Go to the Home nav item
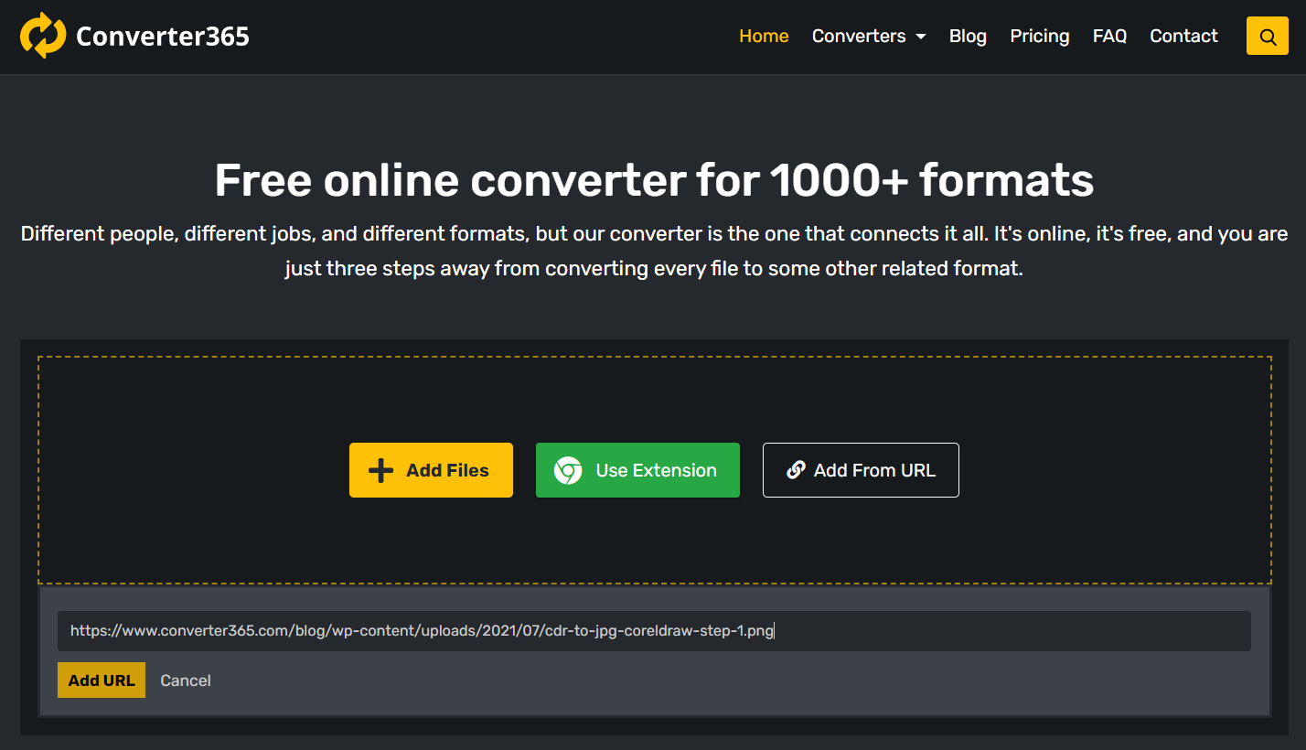Screen dimensions: 1306x750 [764, 36]
